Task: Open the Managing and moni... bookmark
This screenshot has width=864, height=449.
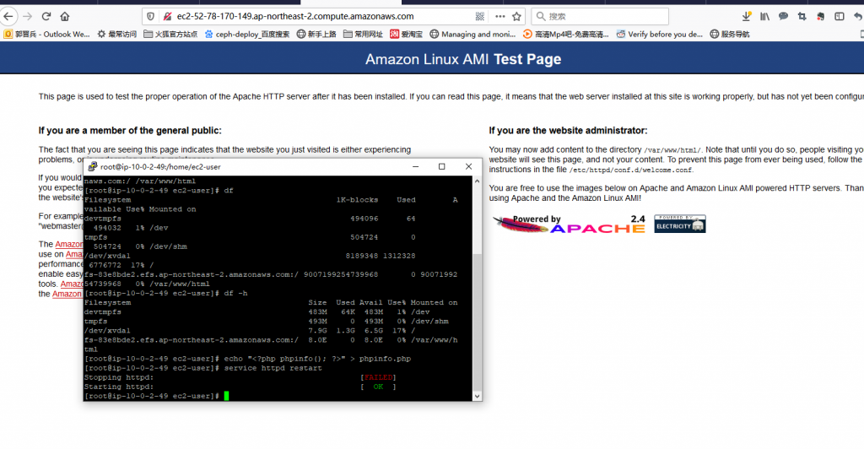Action: 472,34
